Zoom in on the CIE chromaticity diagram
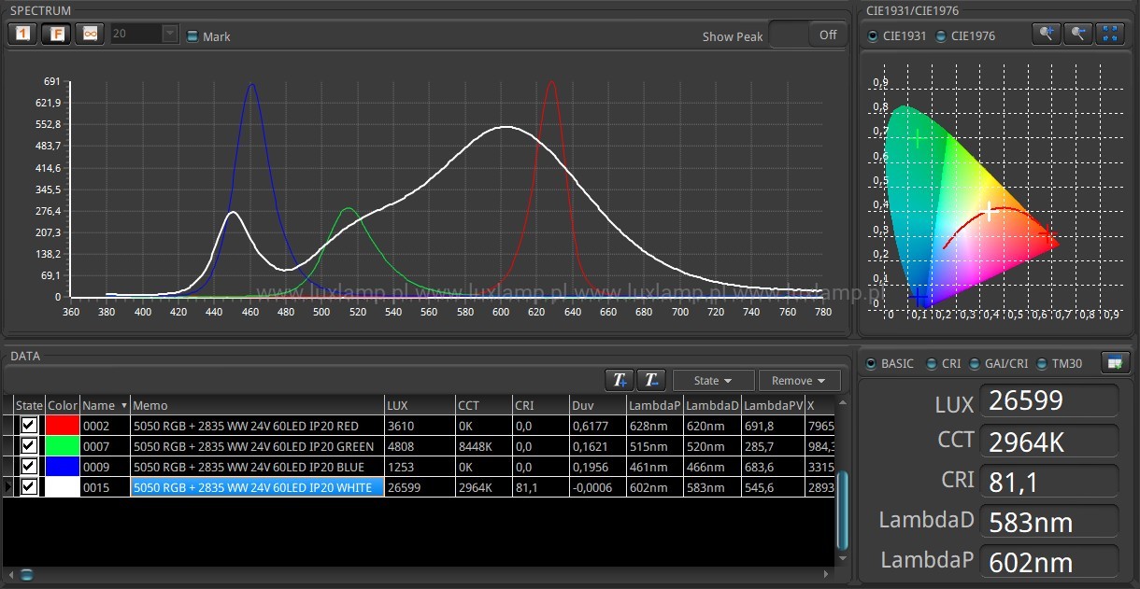Screen dimensions: 1140x589 click(1046, 35)
